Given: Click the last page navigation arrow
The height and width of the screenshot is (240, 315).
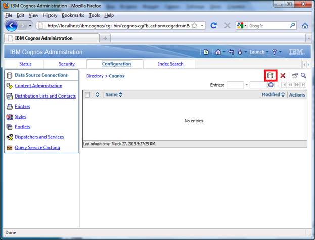Looking at the screenshot, I should click(x=303, y=85).
